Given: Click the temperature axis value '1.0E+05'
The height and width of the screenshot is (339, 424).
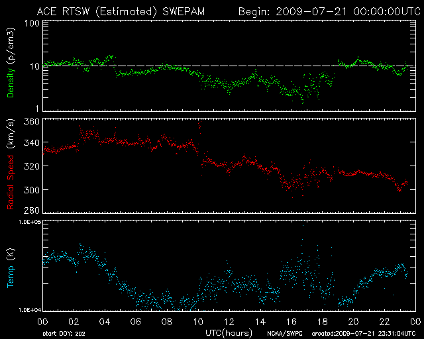Looking at the screenshot, I should (30, 222).
